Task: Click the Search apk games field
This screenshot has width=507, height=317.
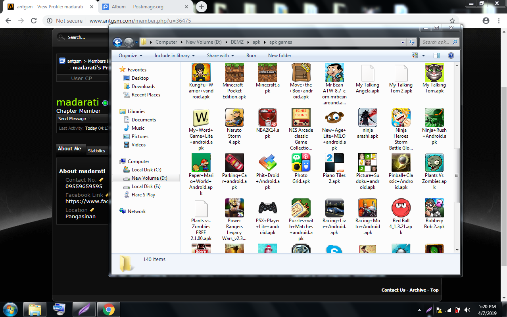Action: click(x=439, y=42)
